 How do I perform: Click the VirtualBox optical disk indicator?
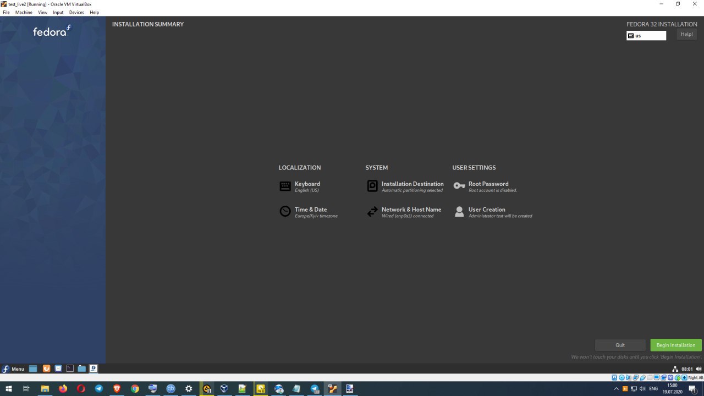(x=621, y=378)
